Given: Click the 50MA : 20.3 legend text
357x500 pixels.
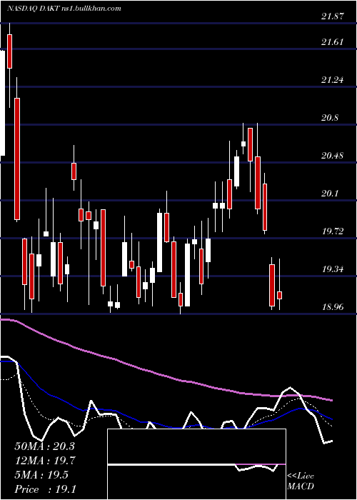Looking at the screenshot, I should tap(44, 446).
